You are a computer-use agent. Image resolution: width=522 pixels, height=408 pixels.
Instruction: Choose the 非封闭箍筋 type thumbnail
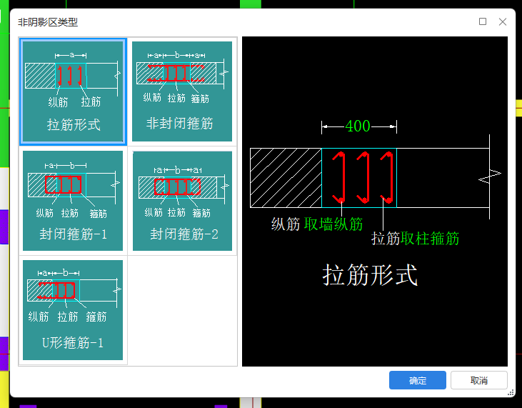(182, 91)
